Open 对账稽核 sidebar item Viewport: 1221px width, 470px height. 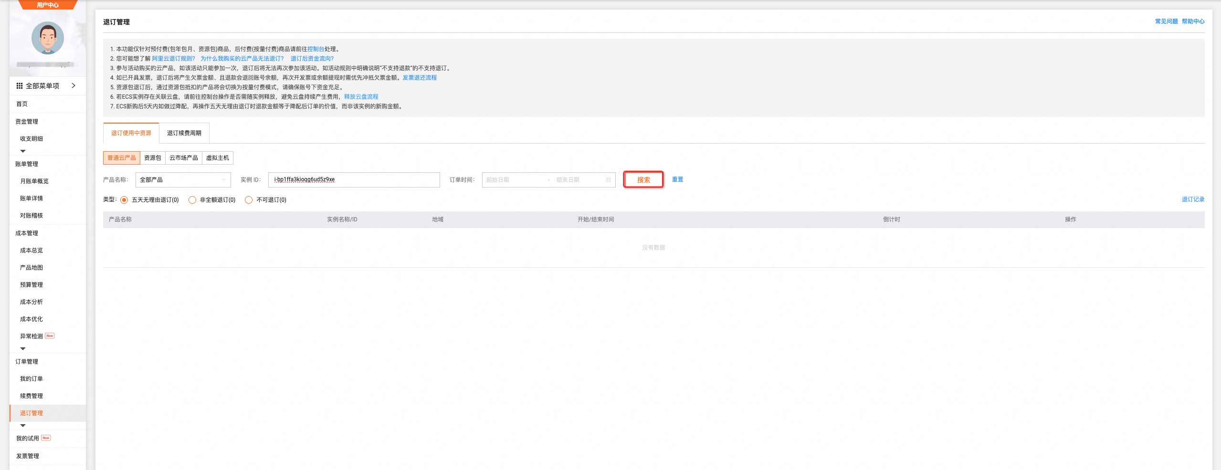coord(32,216)
